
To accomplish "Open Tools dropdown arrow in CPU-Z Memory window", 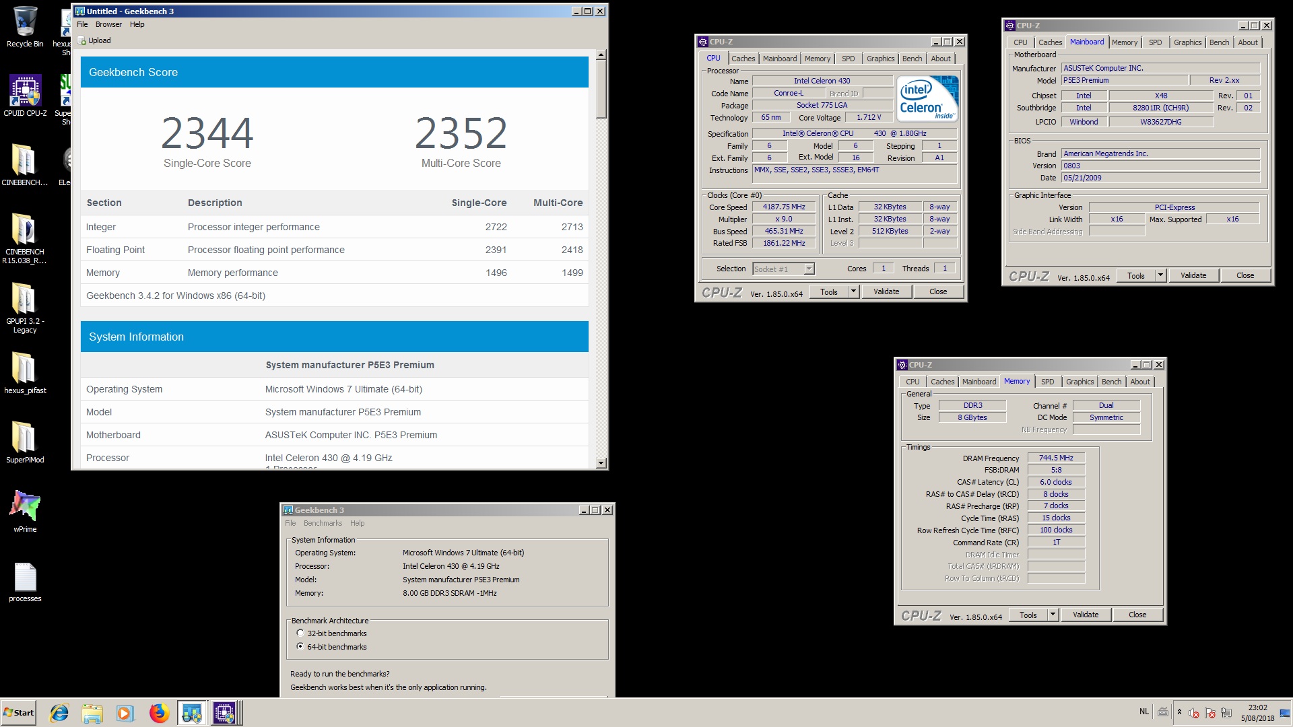I will tap(1053, 615).
